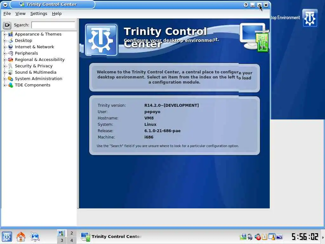
Task: Click the Sound & Multimedia icon
Action: 10,72
